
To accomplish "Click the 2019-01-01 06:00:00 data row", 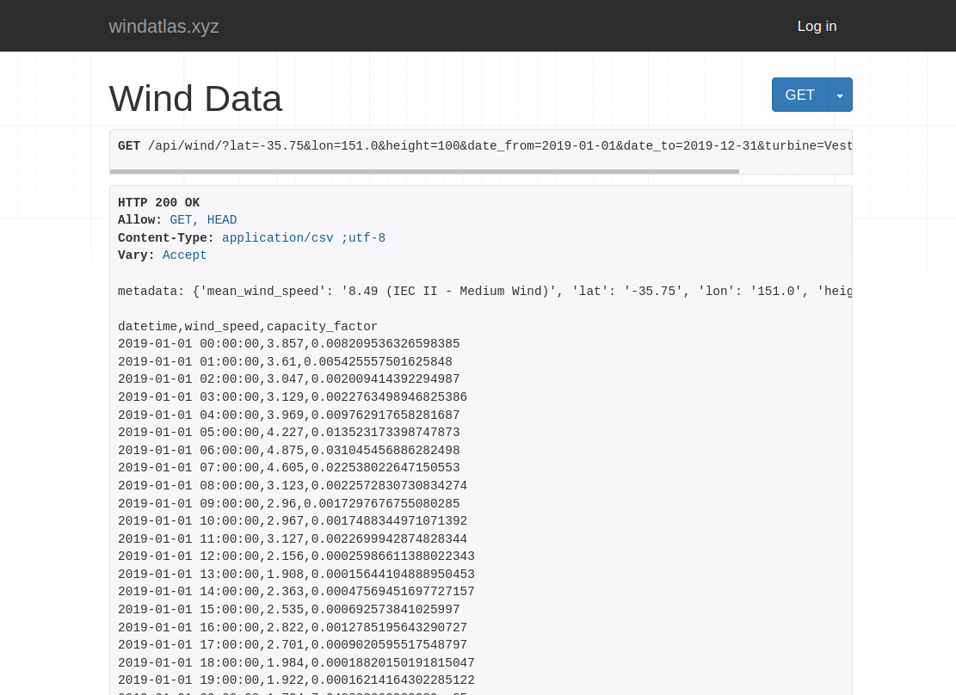I will [289, 451].
